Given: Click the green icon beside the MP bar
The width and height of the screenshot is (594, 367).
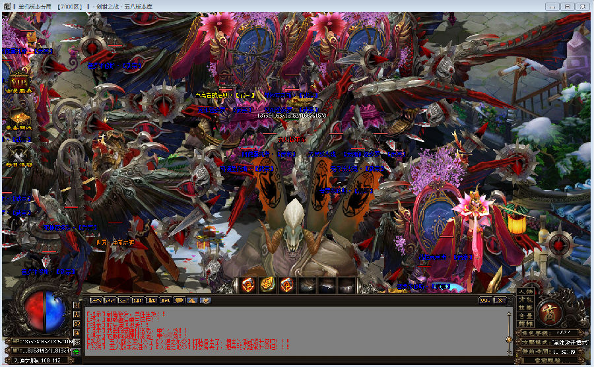Looking at the screenshot, I should pyautogui.click(x=77, y=351).
